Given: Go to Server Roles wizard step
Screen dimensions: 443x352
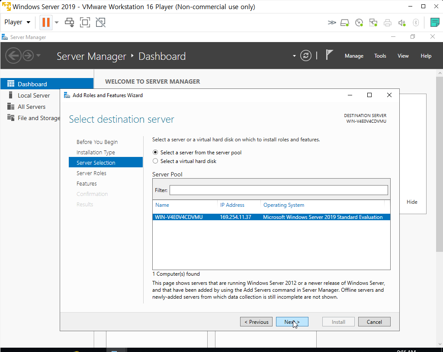Looking at the screenshot, I should point(91,173).
